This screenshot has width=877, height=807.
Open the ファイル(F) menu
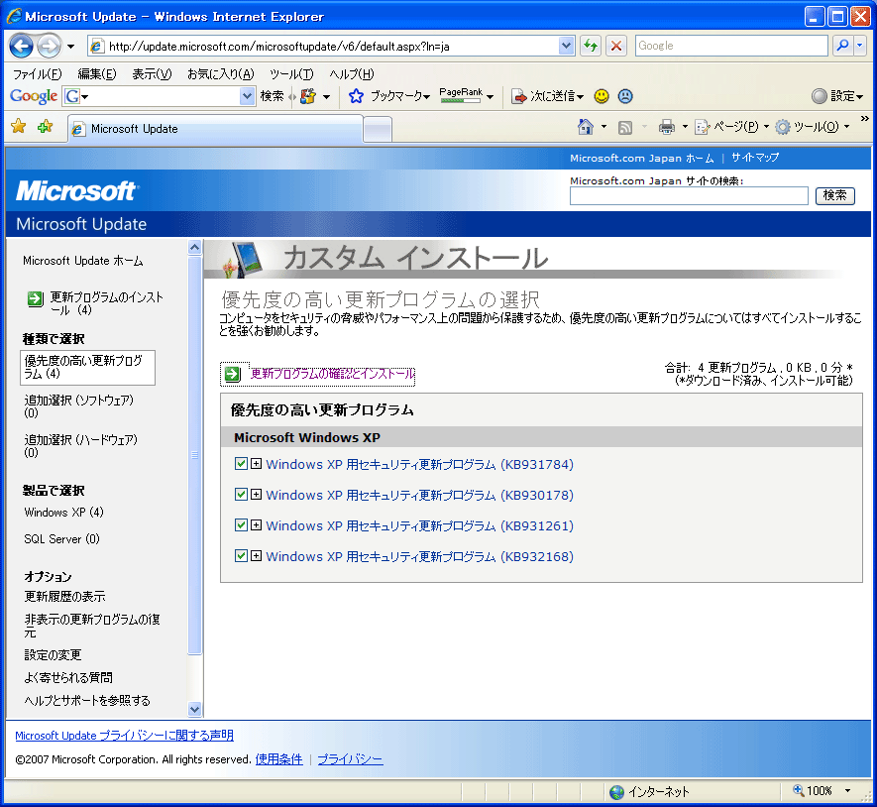[x=37, y=74]
